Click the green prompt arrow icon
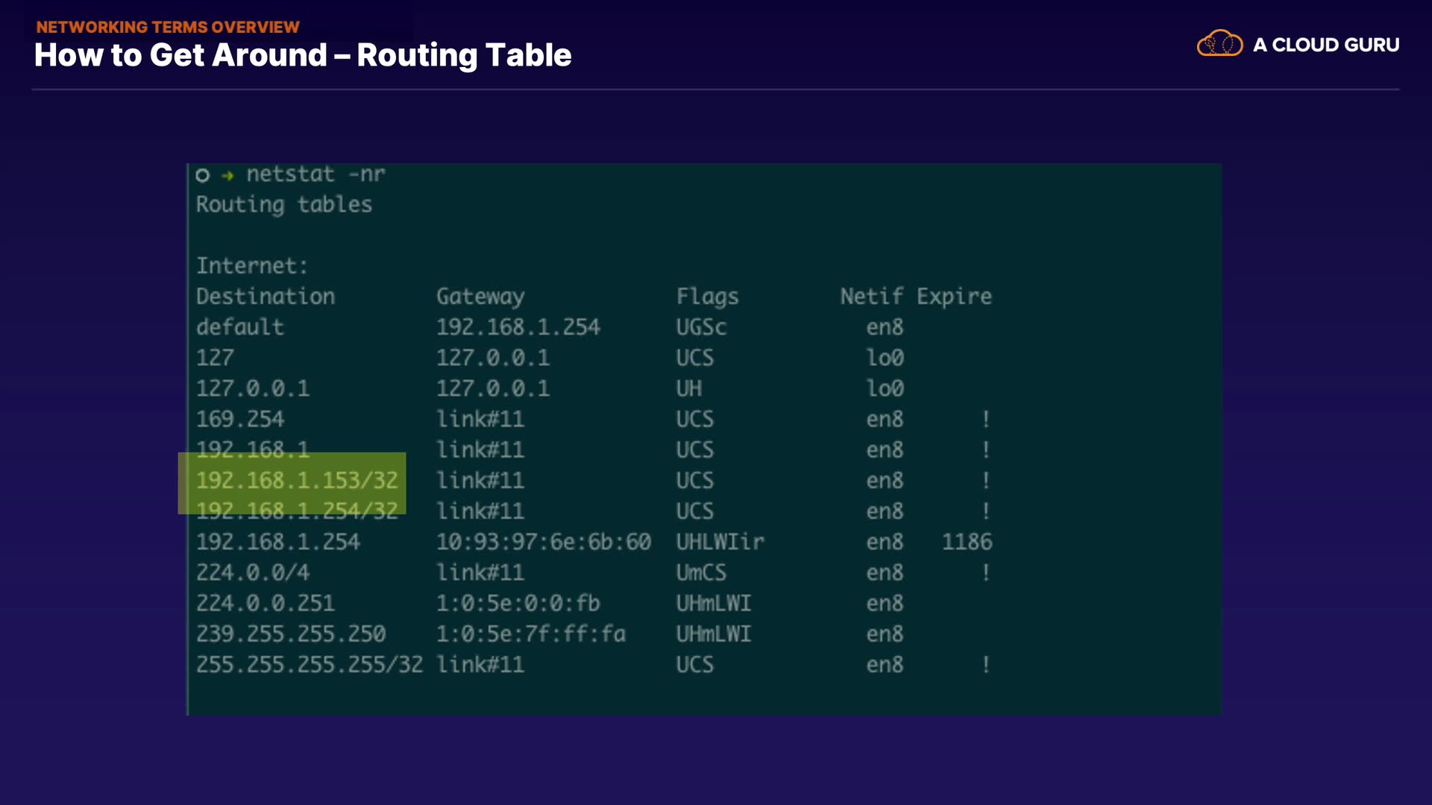 tap(228, 175)
